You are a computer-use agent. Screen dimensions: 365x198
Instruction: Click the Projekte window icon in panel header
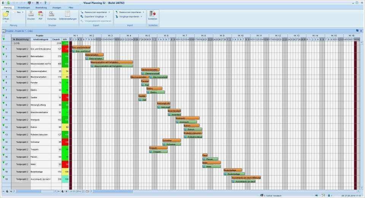4,31
